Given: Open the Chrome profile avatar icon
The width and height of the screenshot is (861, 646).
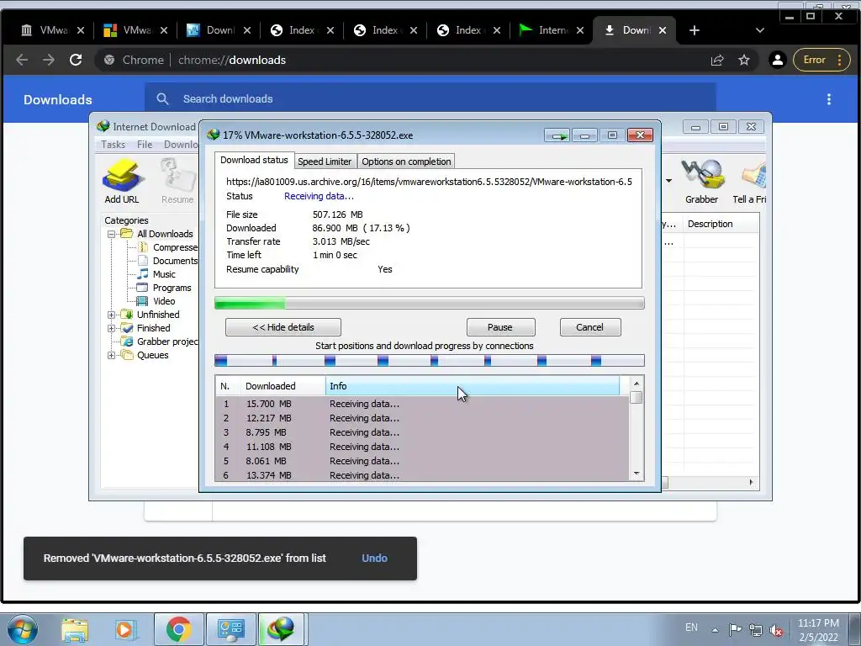Looking at the screenshot, I should click(x=778, y=60).
